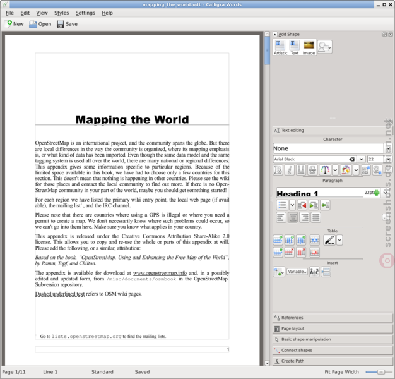This screenshot has width=395, height=379.
Task: Open the Variable dropdown button
Action: pos(297,272)
